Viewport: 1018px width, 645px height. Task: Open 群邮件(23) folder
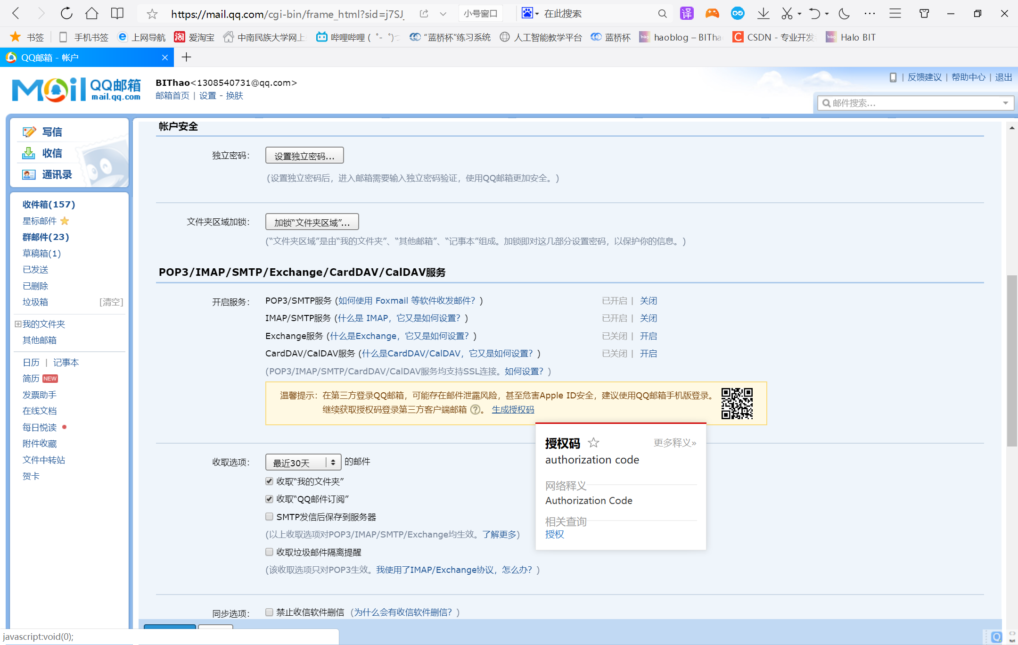coord(46,237)
